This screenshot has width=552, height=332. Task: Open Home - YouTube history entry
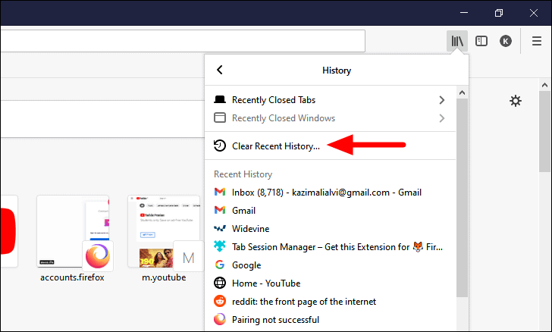[x=330, y=283]
